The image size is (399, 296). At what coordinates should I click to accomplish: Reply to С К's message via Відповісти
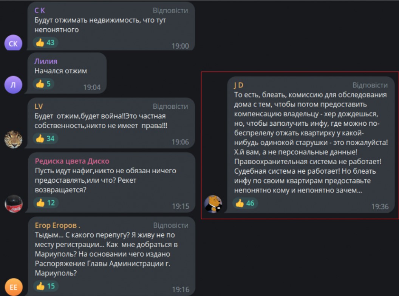[x=170, y=11]
